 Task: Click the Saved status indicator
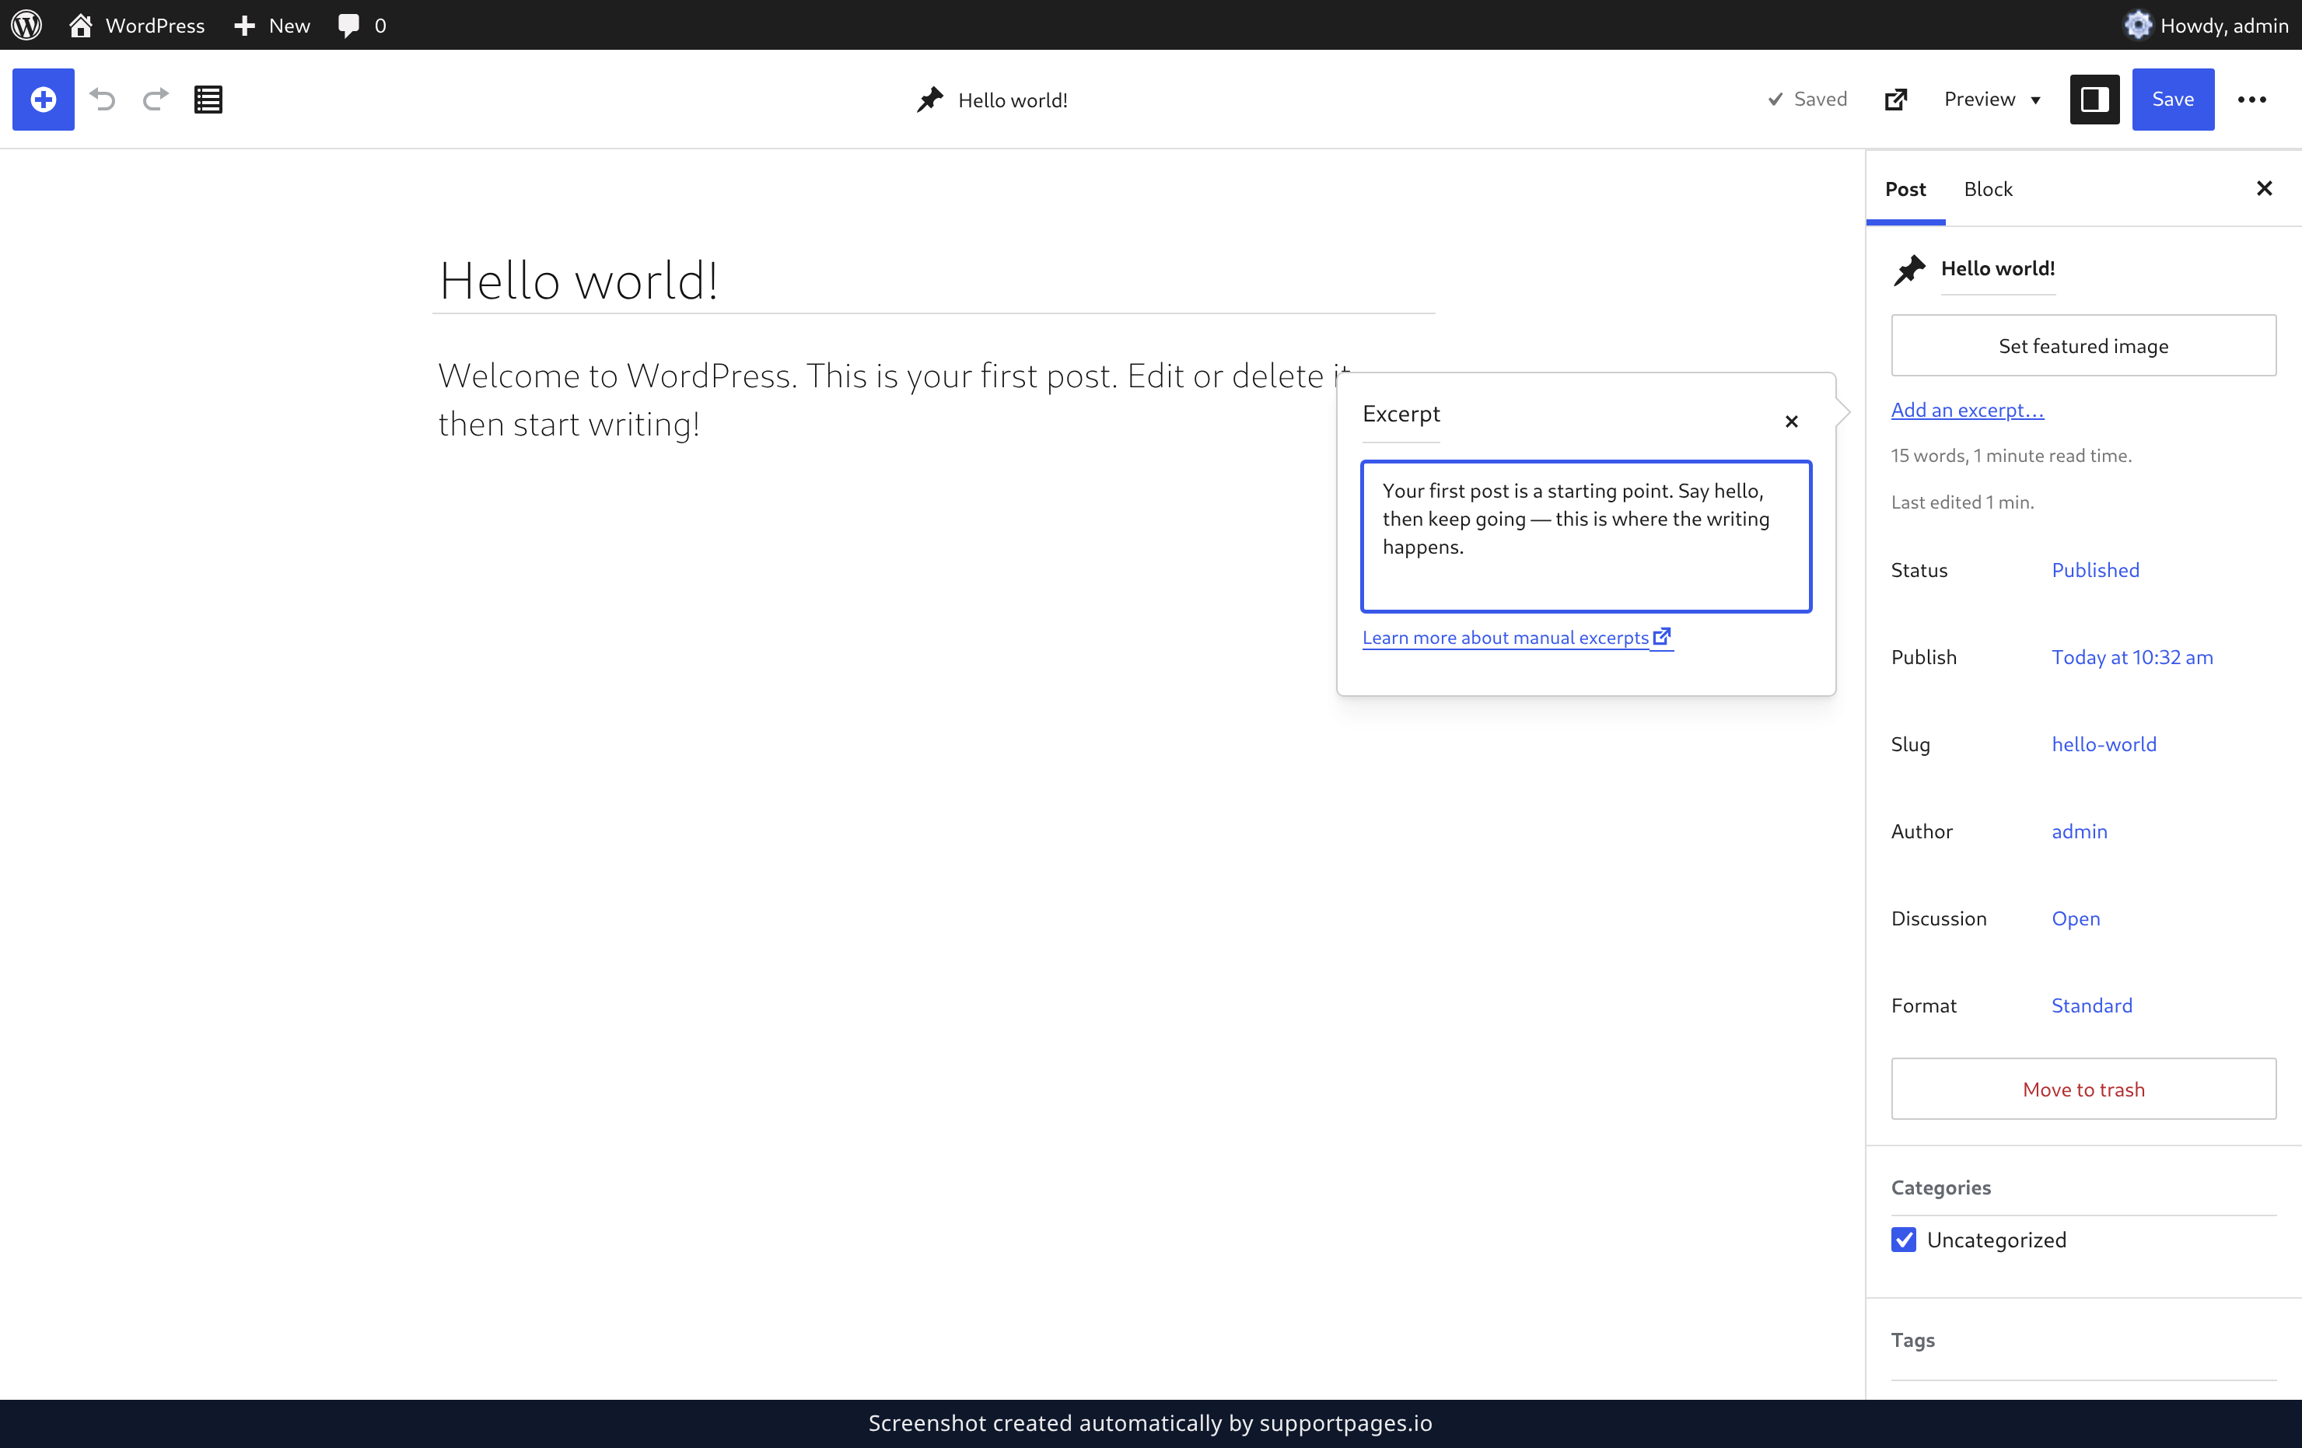point(1807,100)
